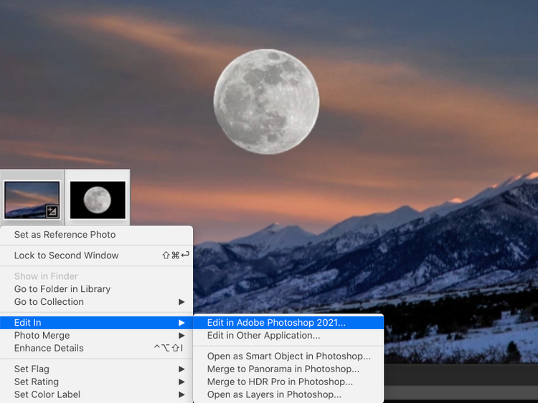Open the Set Rating submenu

click(37, 382)
